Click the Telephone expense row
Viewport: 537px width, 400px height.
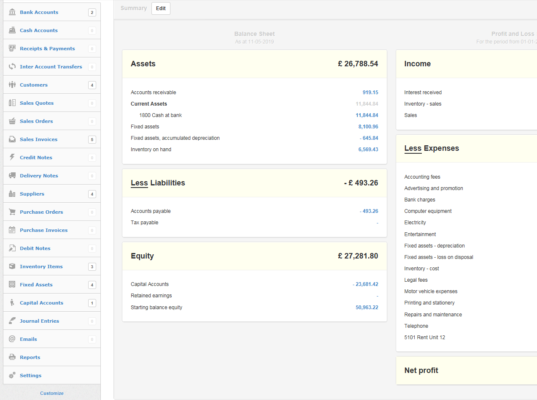click(416, 326)
